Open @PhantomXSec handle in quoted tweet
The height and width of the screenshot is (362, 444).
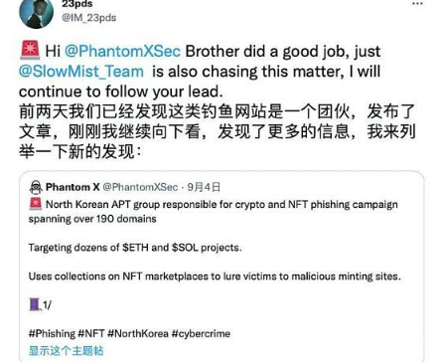[x=140, y=187]
